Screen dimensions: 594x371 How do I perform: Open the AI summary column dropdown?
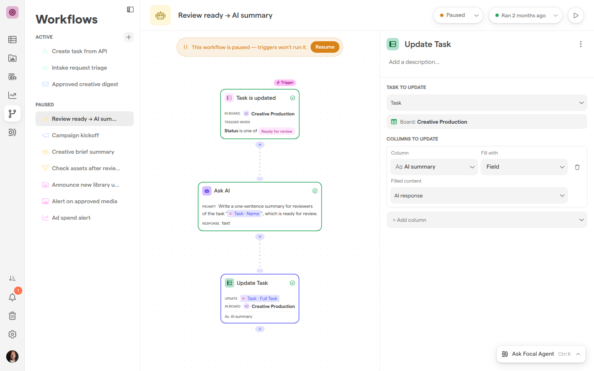434,167
